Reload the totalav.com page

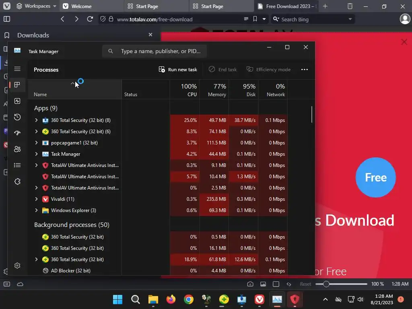(x=90, y=19)
